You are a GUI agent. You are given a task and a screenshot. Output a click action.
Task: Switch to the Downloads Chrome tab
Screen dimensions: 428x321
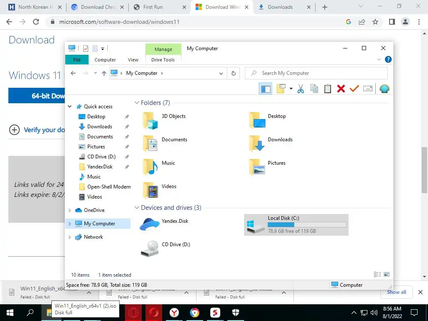pos(284,7)
